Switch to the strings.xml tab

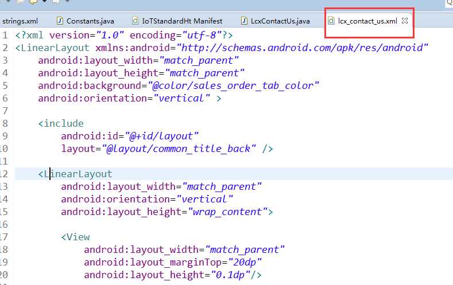coord(20,21)
